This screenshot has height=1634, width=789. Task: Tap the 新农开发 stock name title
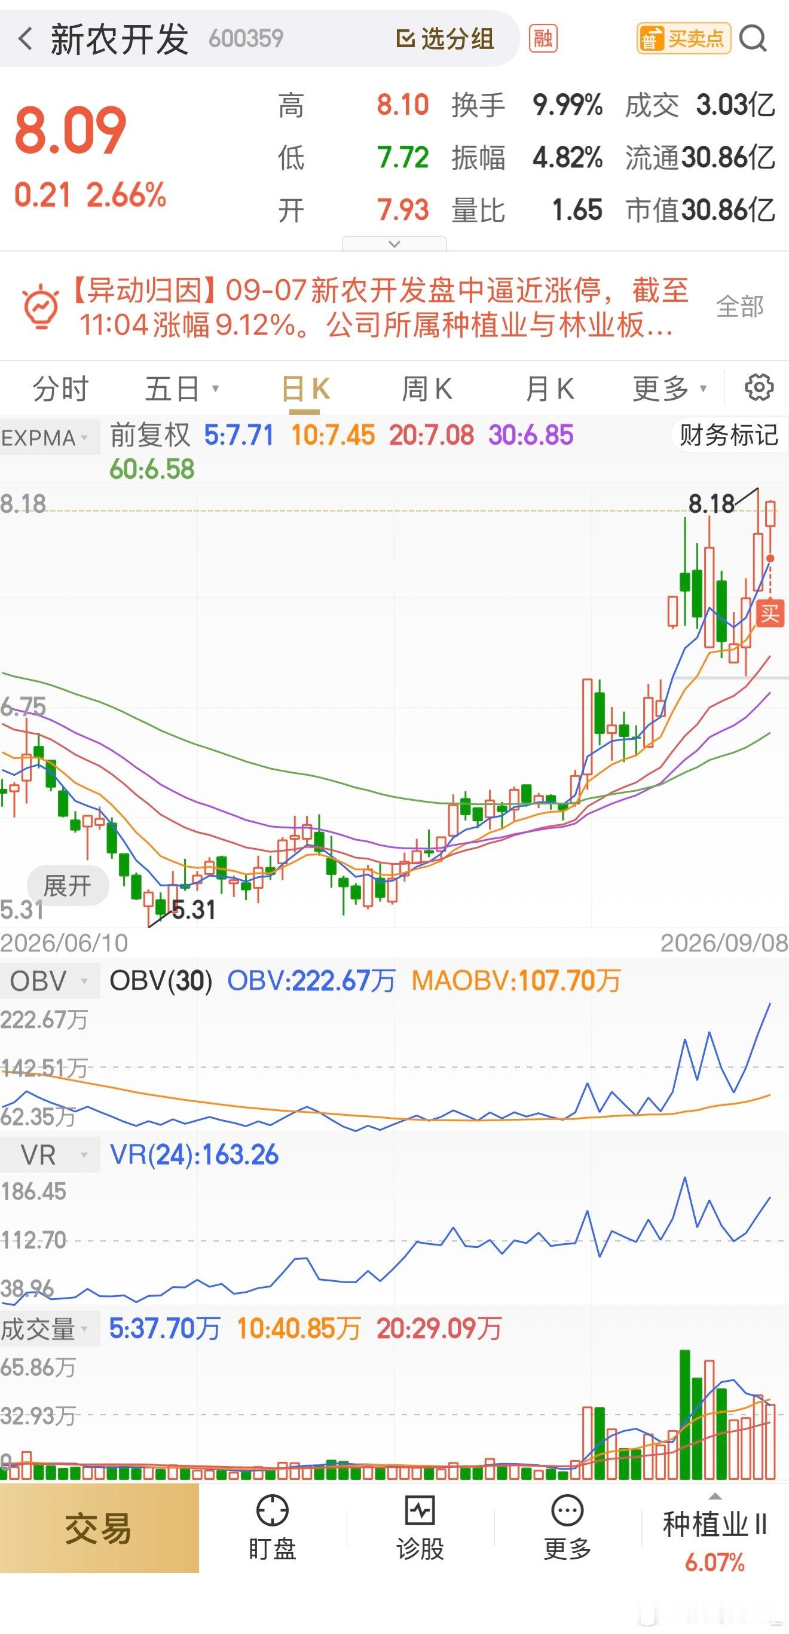pyautogui.click(x=120, y=39)
